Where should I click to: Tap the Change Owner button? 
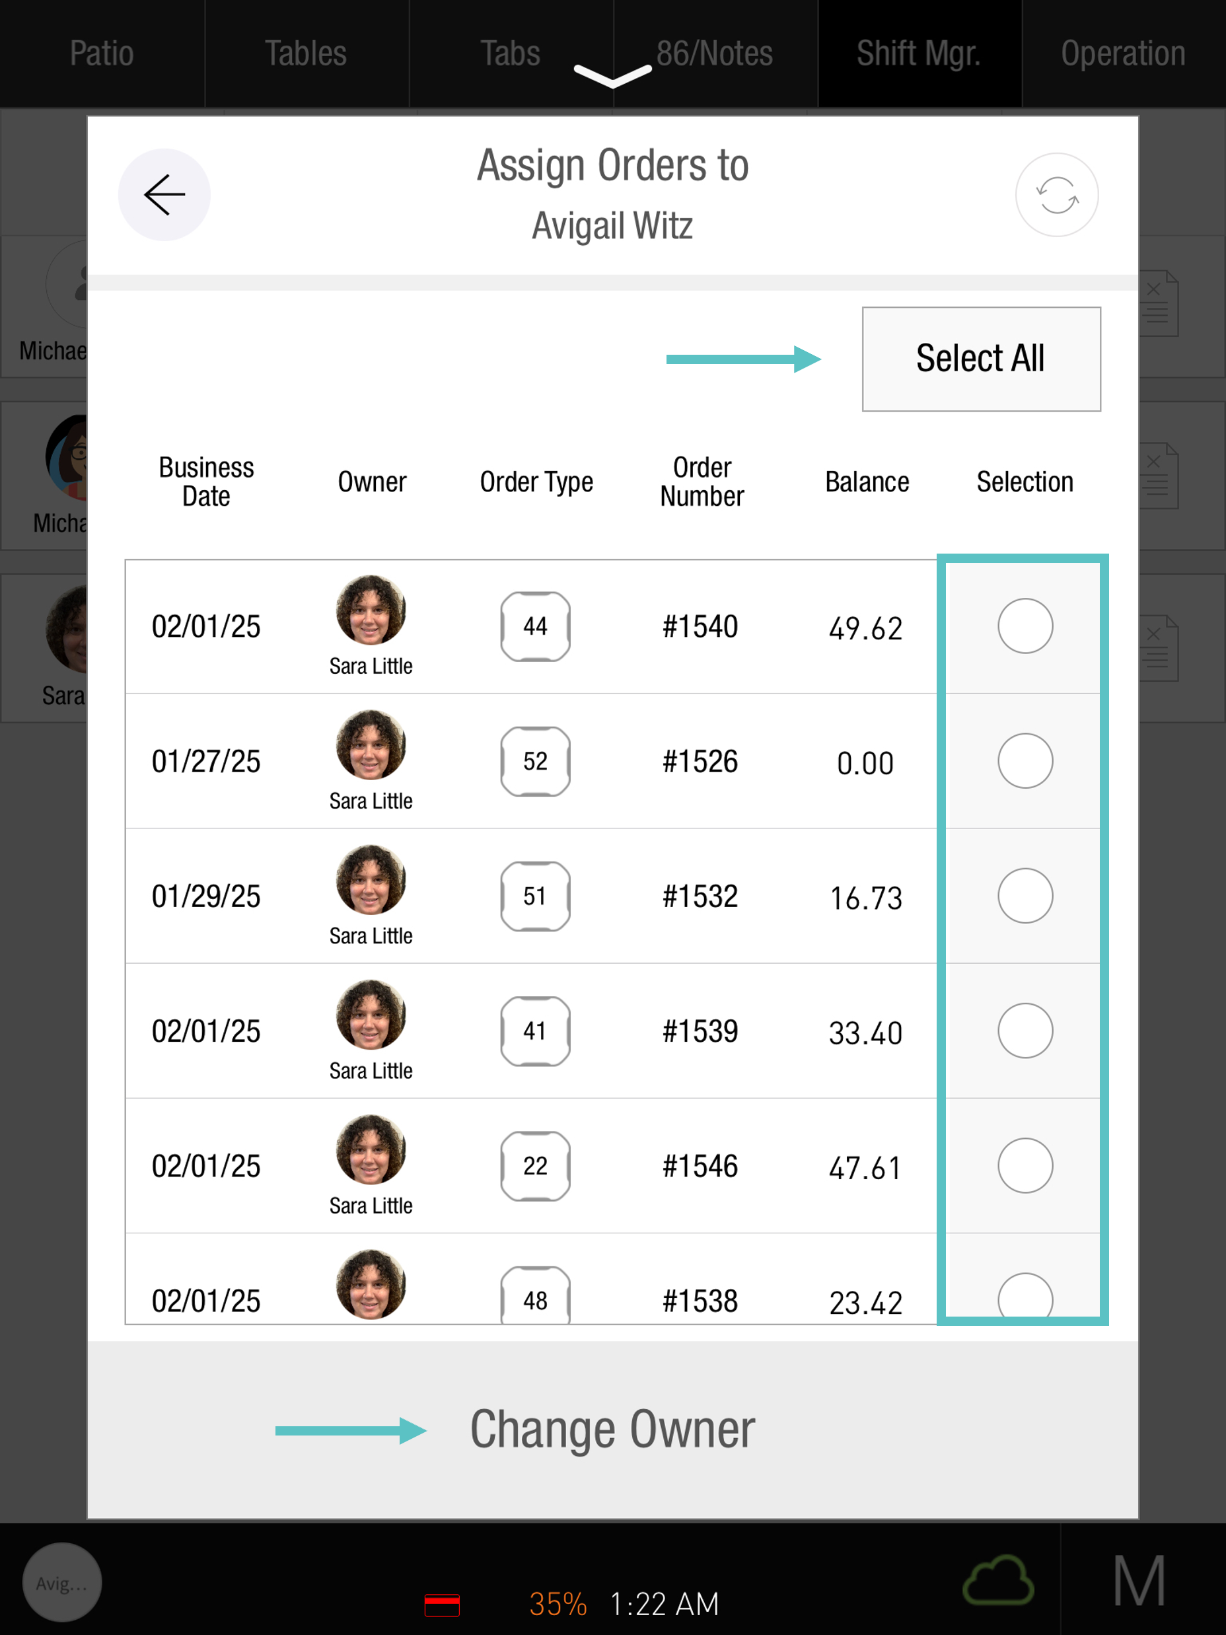coord(612,1430)
